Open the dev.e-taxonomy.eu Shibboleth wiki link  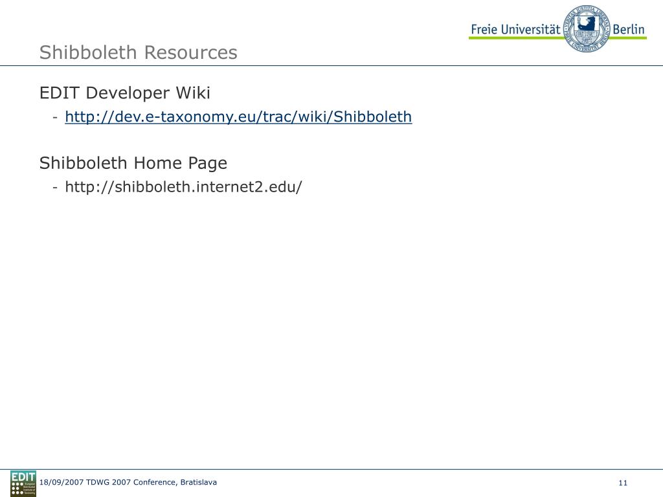pos(238,116)
